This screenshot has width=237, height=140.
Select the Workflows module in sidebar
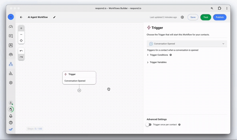[x=11, y=64]
